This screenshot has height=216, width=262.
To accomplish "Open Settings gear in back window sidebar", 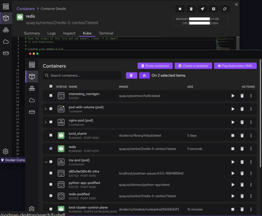I will tap(6, 151).
